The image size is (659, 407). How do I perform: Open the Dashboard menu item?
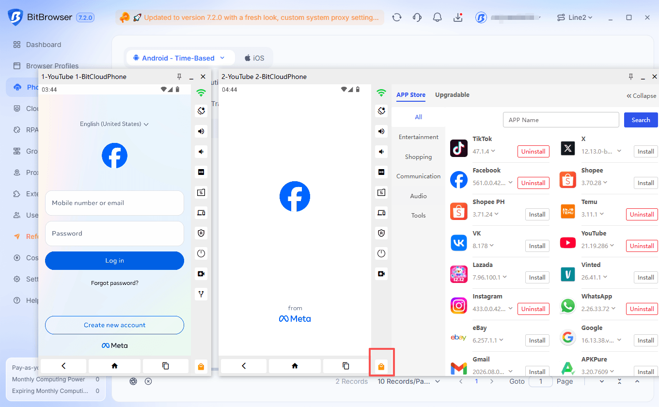(x=44, y=45)
